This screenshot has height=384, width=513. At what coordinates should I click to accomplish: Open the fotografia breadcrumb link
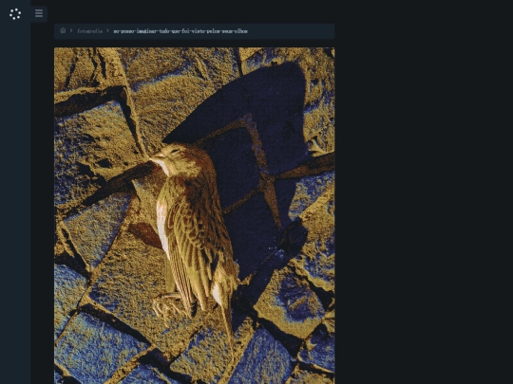[90, 31]
